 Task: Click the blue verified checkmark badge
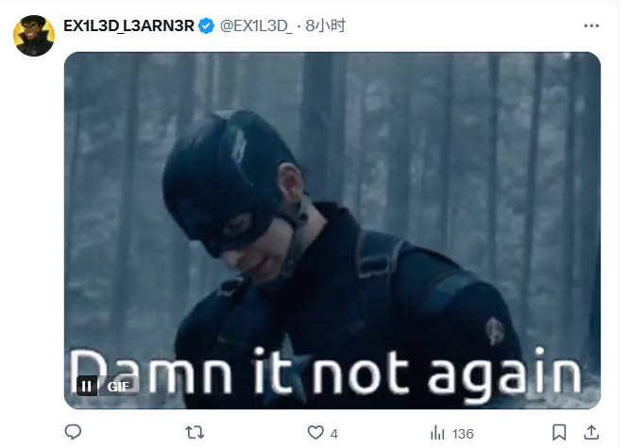click(207, 26)
